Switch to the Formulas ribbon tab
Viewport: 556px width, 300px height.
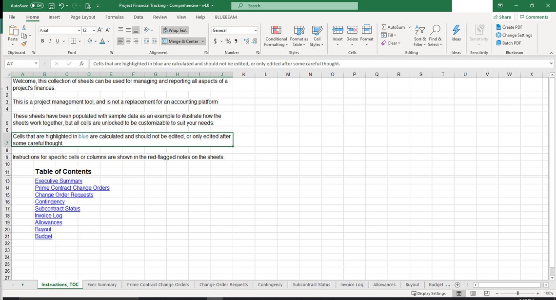115,17
